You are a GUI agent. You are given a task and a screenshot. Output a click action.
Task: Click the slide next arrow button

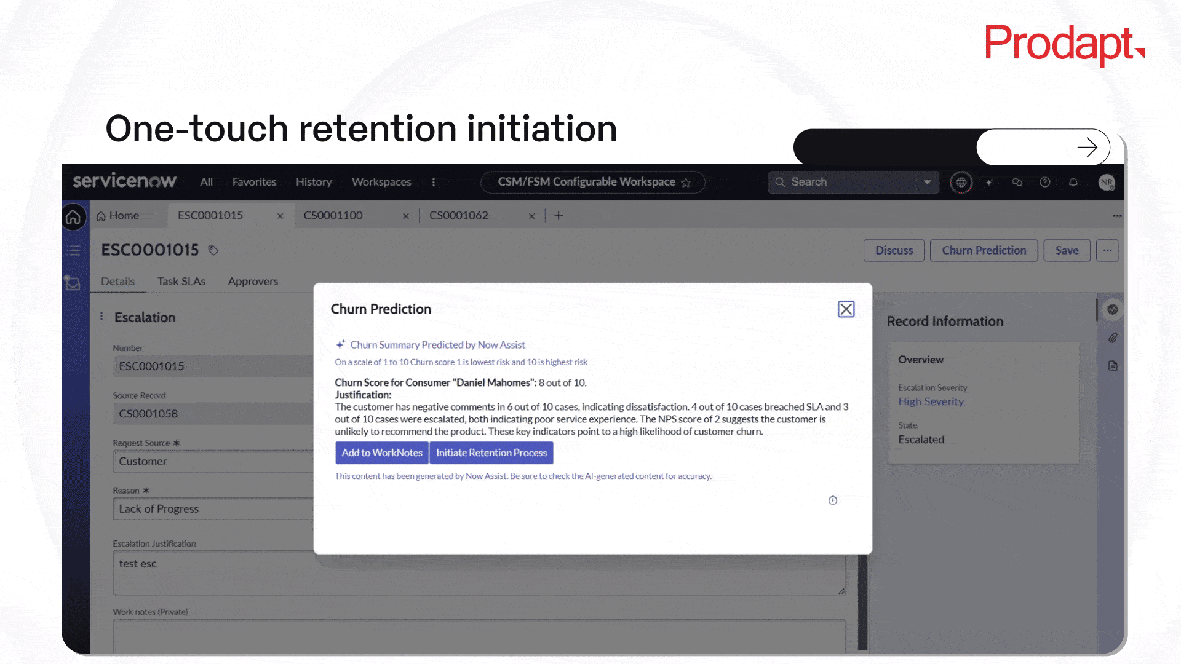[1087, 148]
